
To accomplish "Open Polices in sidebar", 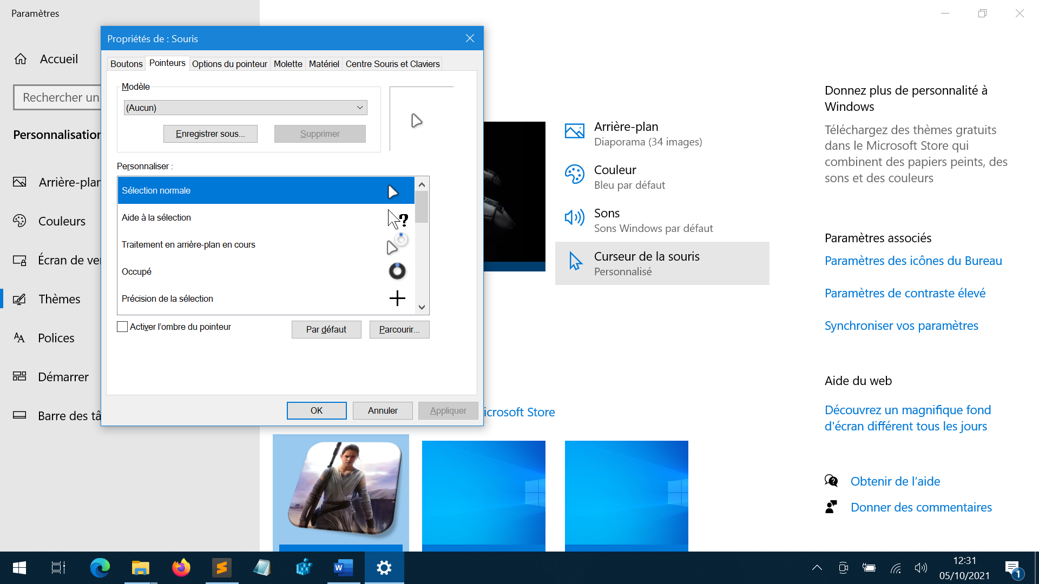I will coord(56,338).
